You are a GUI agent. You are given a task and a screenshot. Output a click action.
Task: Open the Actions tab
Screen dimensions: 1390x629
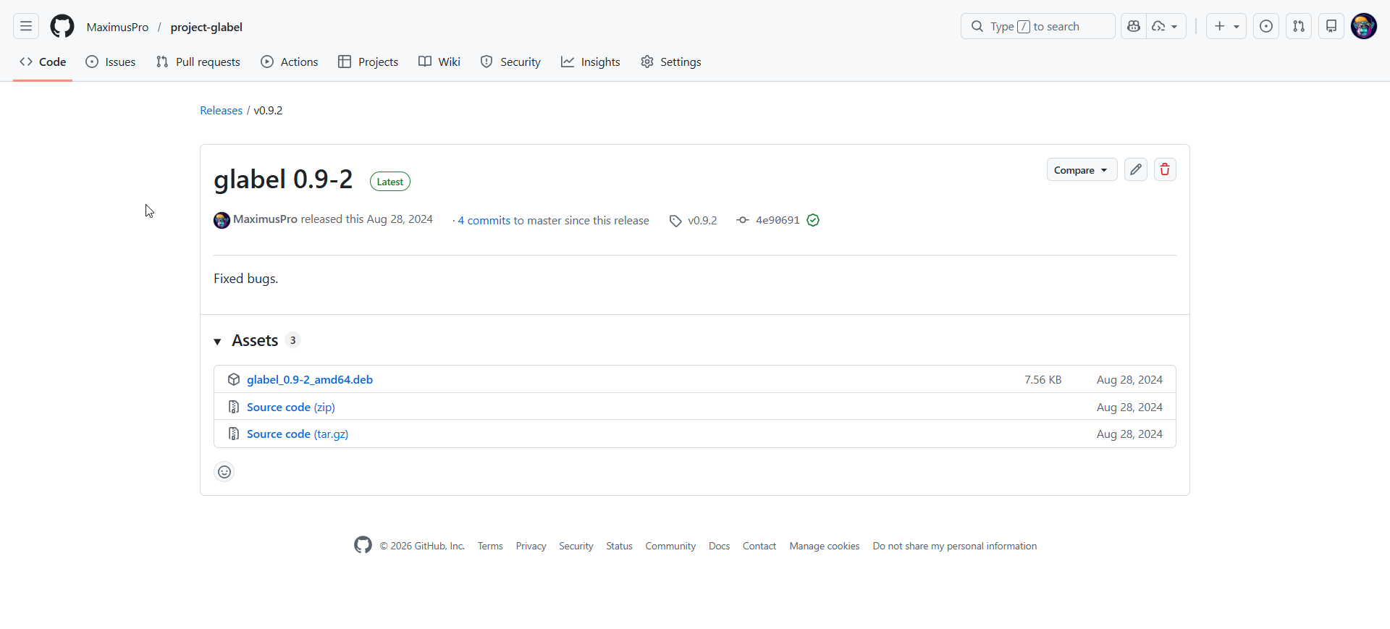290,62
